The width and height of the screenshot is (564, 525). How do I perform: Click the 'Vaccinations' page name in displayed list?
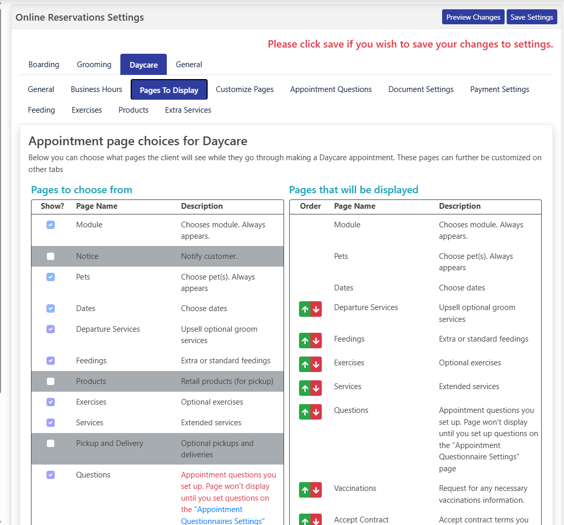pos(355,488)
